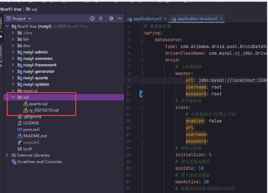Open the Project view dropdown arrow
The width and height of the screenshot is (268, 193).
pos(30,19)
